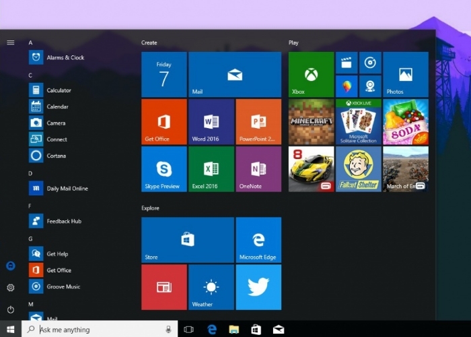Screen dimensions: 471x337
Task: Open Feedback Hub from the list
Action: [55, 221]
